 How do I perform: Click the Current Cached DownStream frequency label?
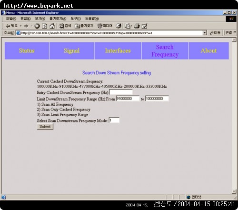70,81
